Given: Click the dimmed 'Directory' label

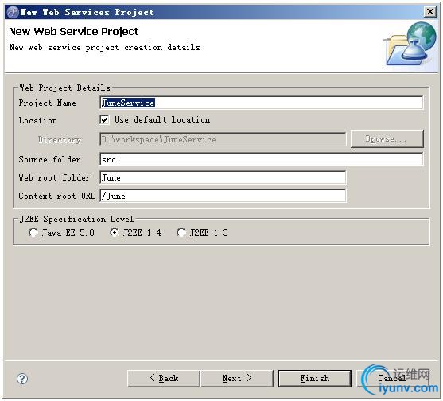Looking at the screenshot, I should tap(60, 139).
